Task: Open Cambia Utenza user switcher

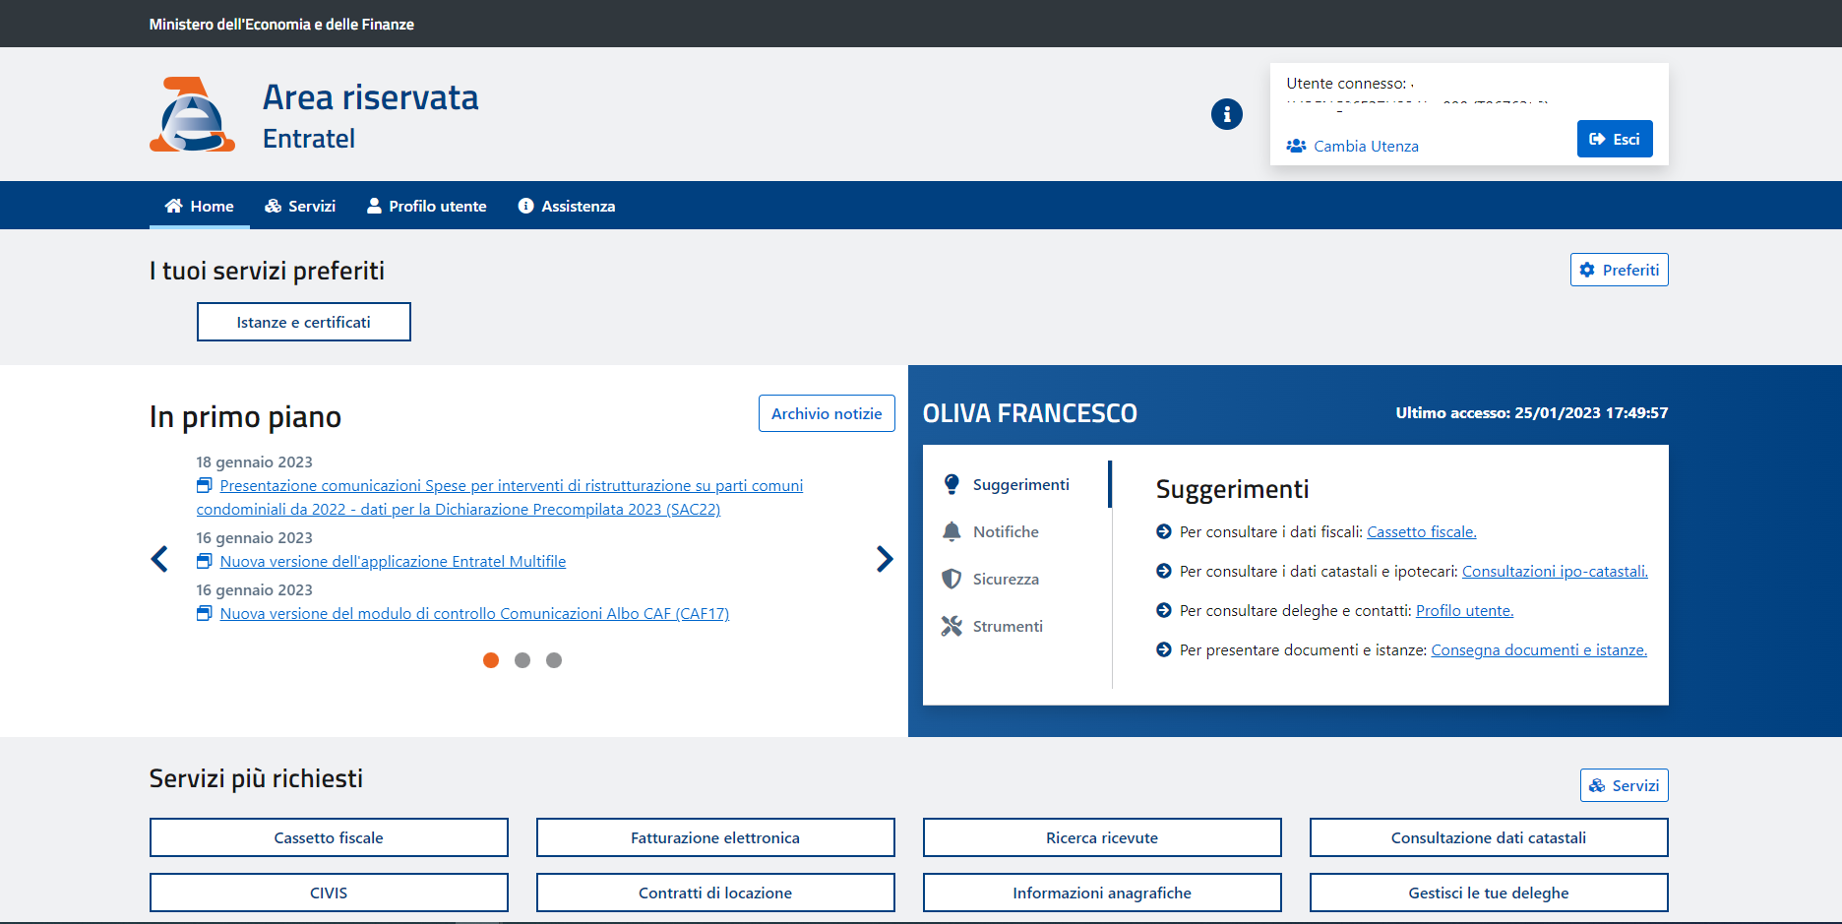Action: [x=1365, y=146]
